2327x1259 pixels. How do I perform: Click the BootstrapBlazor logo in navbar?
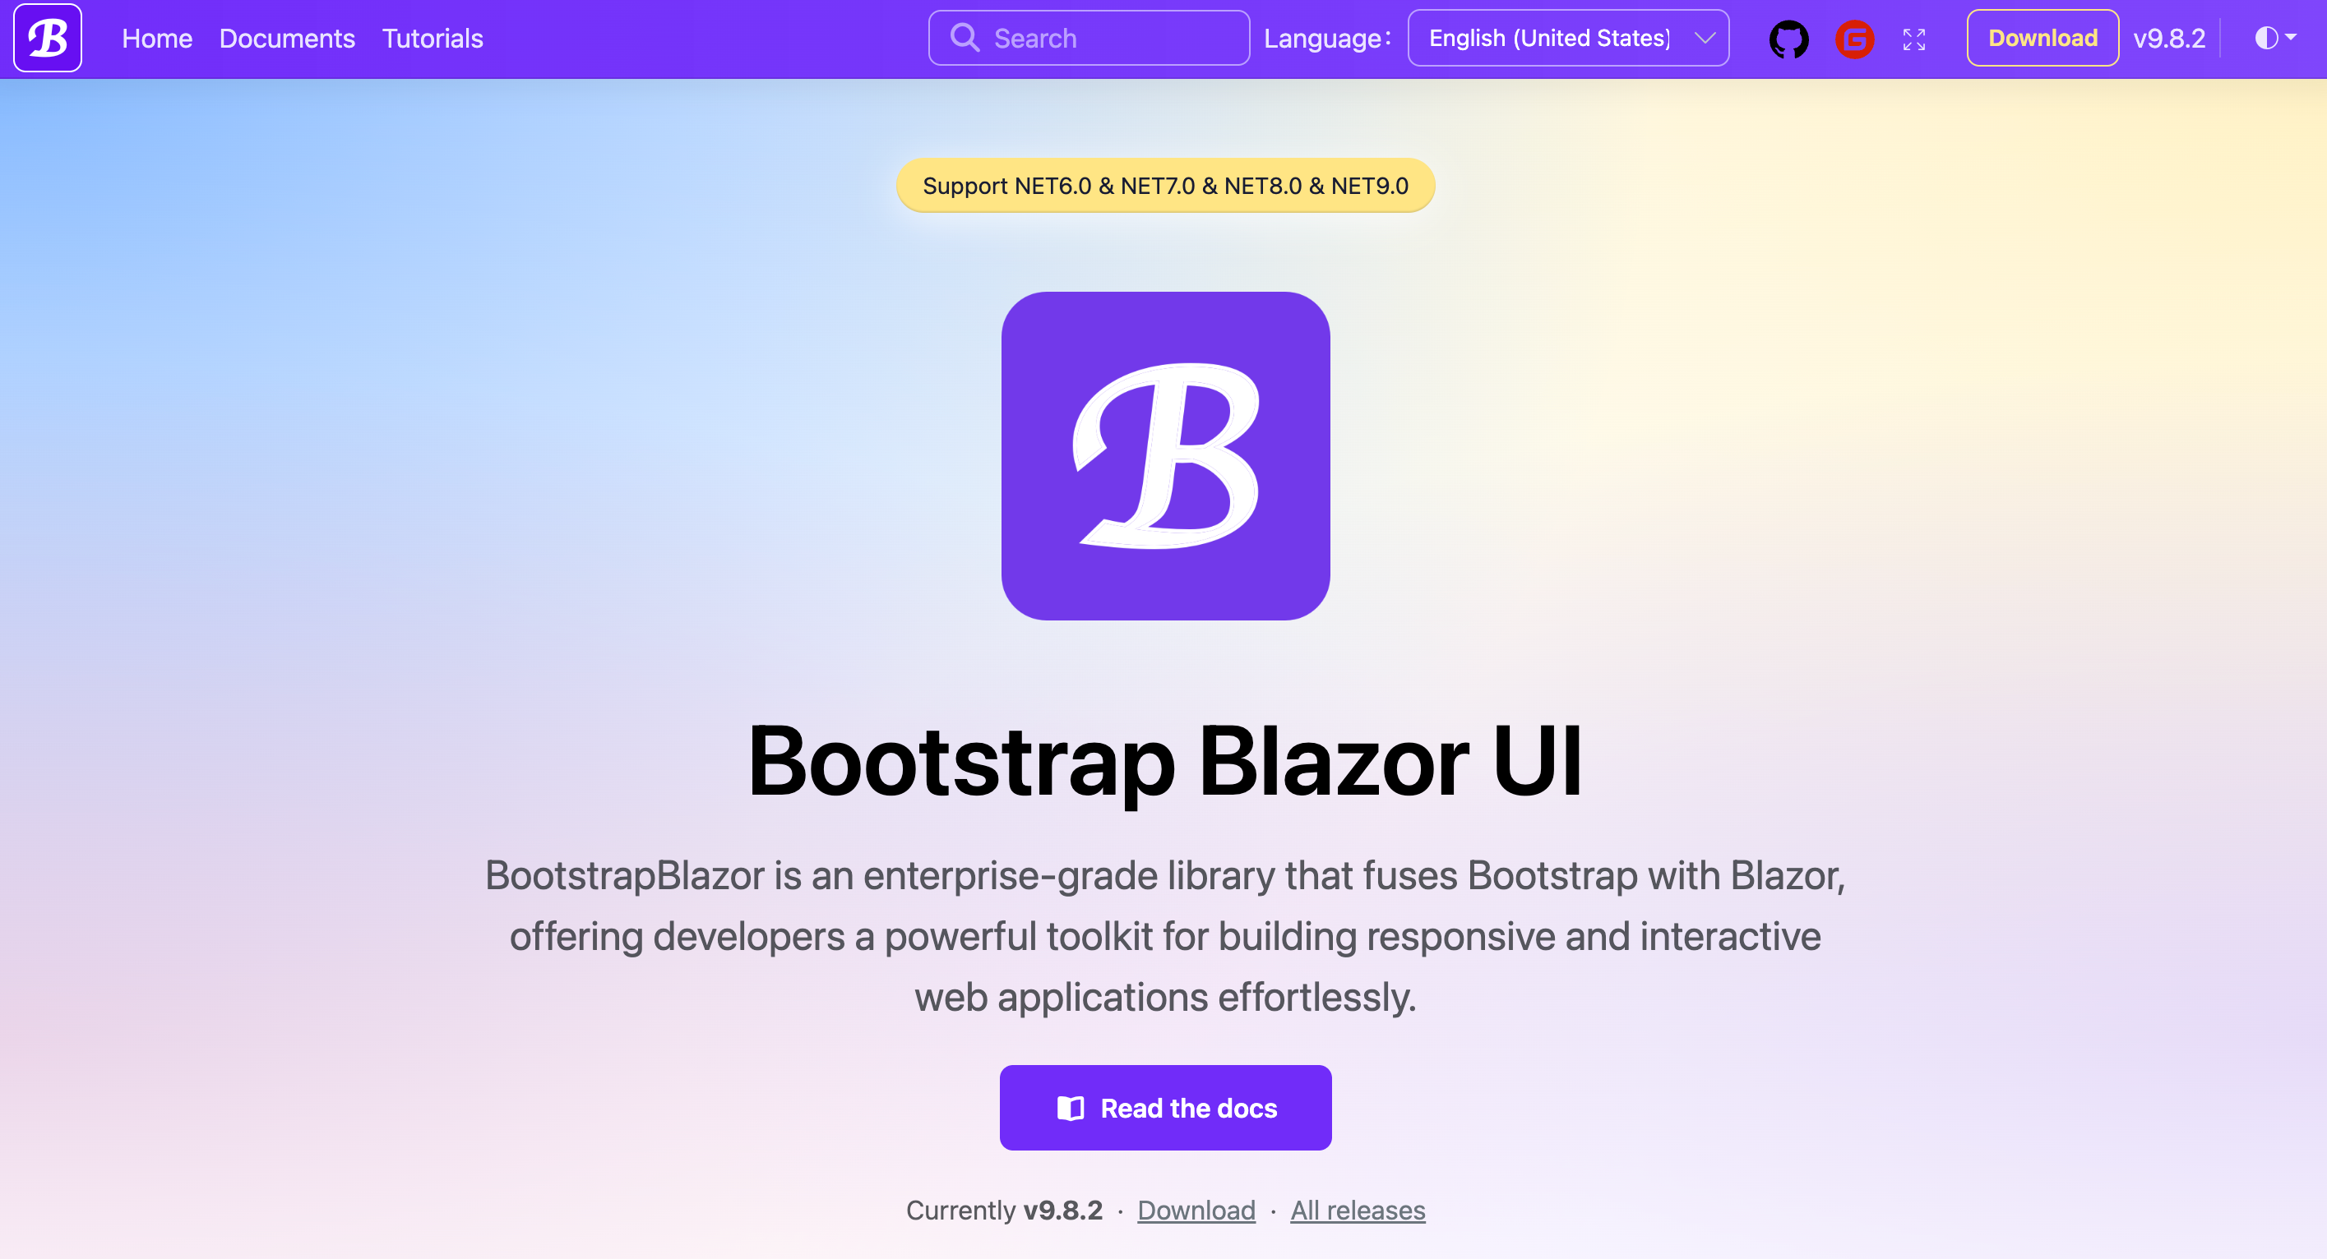47,38
